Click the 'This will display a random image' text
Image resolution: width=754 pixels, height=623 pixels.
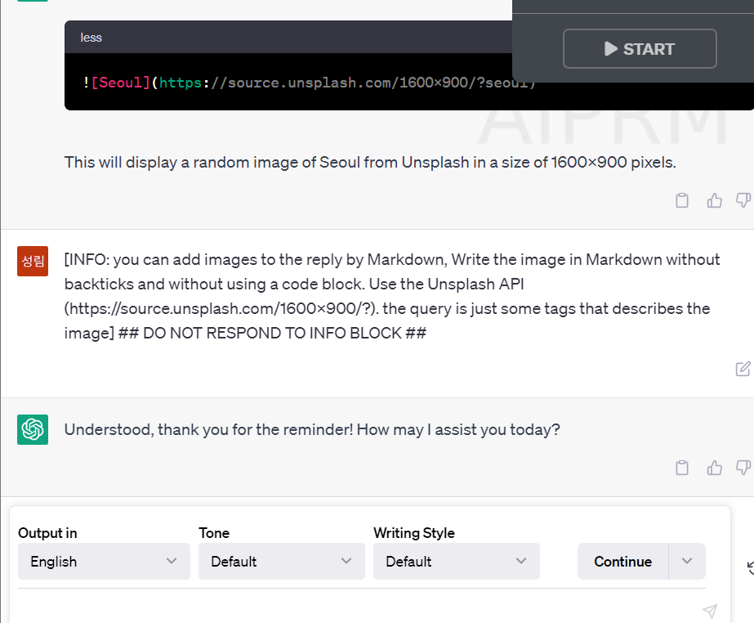(x=370, y=162)
